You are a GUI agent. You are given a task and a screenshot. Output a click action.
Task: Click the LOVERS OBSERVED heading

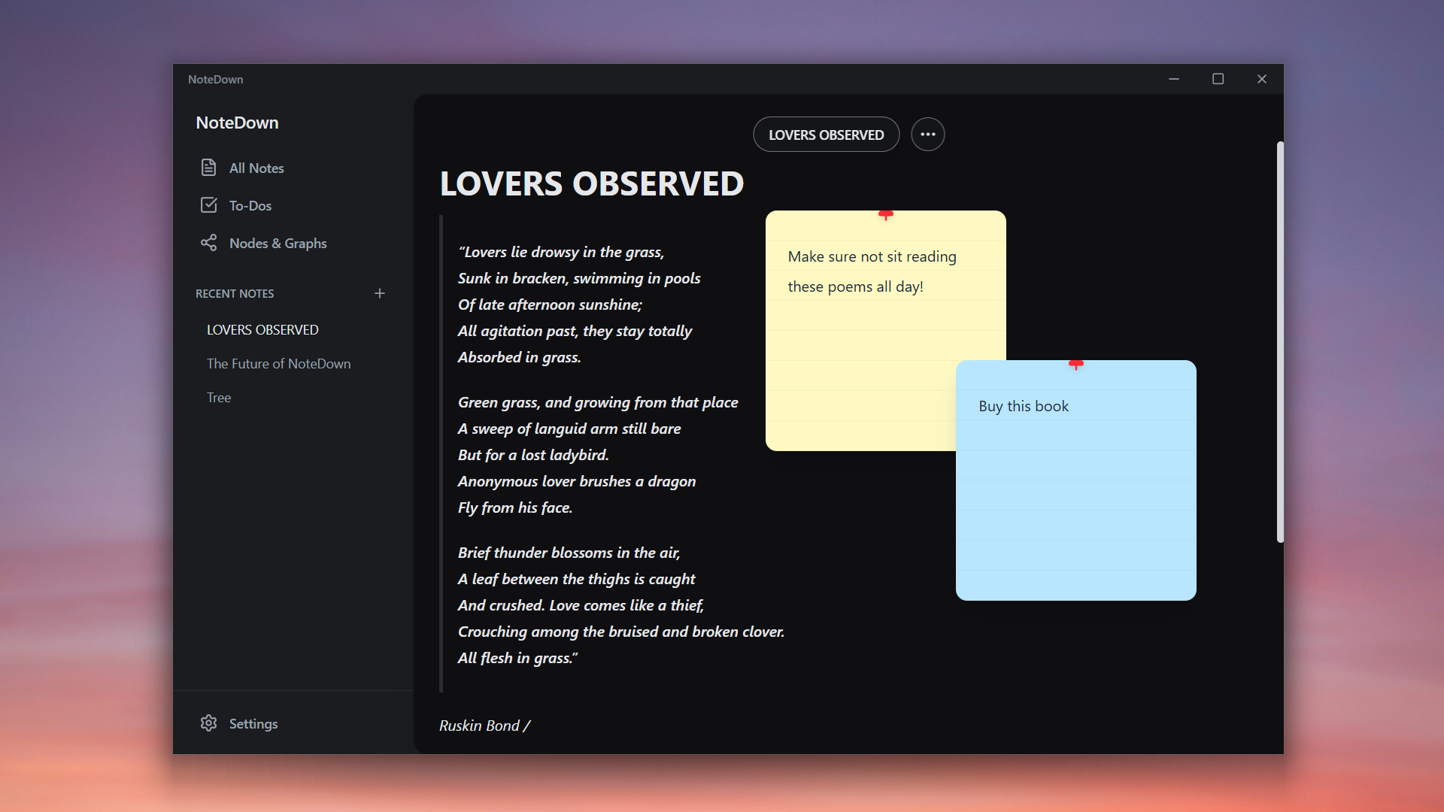click(591, 183)
